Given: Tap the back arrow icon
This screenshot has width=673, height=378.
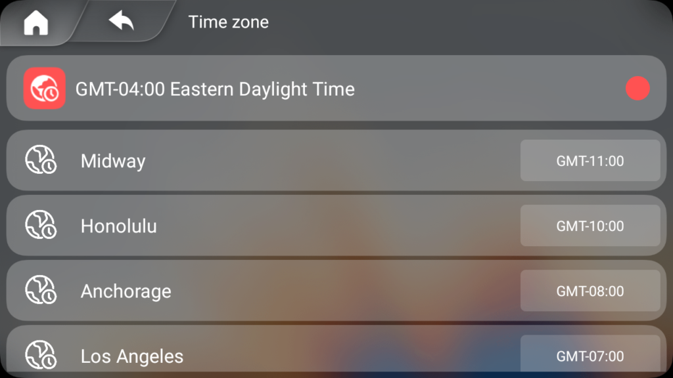Looking at the screenshot, I should pyautogui.click(x=121, y=20).
